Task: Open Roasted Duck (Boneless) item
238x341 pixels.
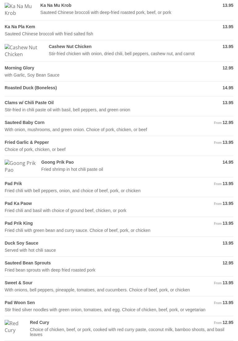Action: [31, 88]
